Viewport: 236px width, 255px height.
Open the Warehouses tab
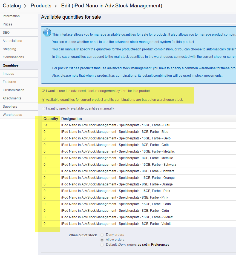[19, 115]
